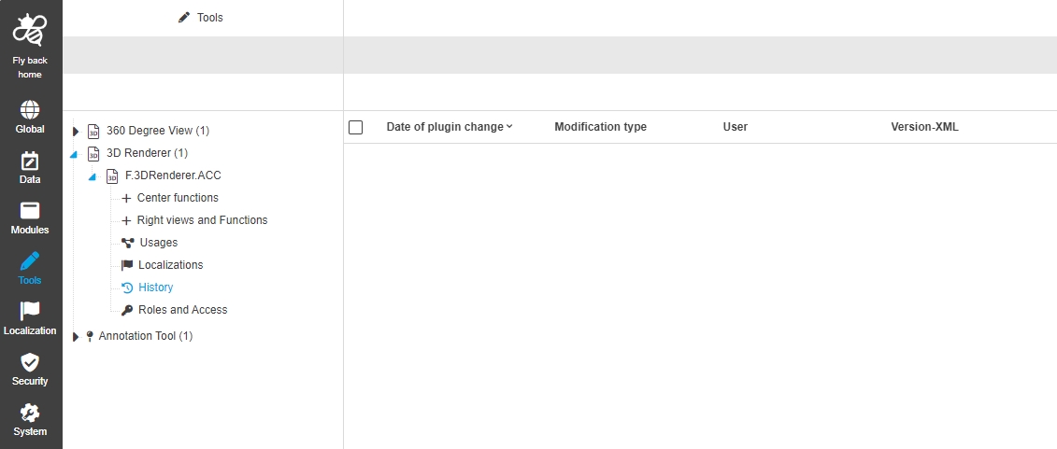Click the Modification type column header
Image resolution: width=1057 pixels, height=449 pixels.
(600, 127)
